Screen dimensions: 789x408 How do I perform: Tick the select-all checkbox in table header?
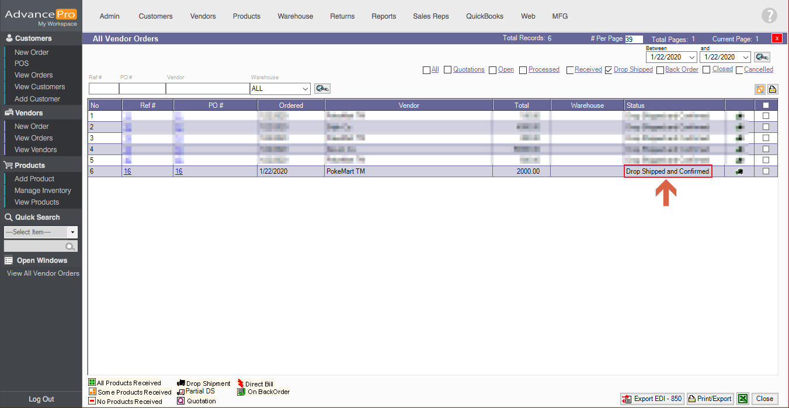tap(766, 105)
